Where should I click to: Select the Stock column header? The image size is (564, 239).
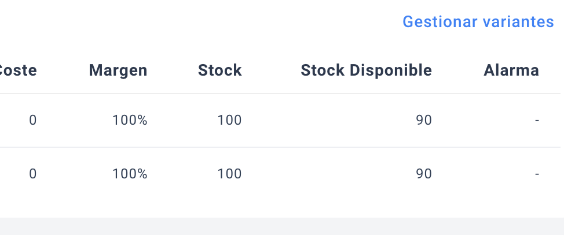(219, 70)
